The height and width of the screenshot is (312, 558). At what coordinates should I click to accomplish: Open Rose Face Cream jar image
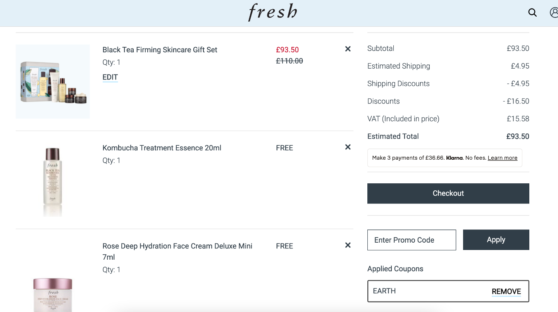[53, 295]
